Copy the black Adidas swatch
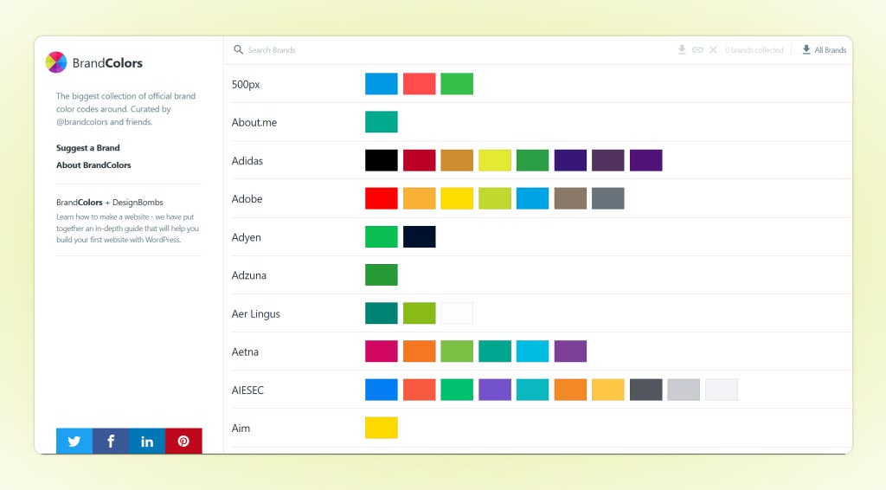Viewport: 886px width, 490px height. (382, 160)
